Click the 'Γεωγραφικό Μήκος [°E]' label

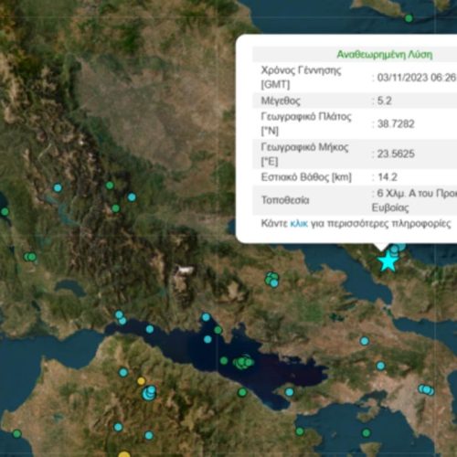pyautogui.click(x=304, y=154)
